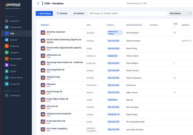Click the Nytt företag button
Image resolution: width=193 pixels, height=135 pixels.
pyautogui.click(x=44, y=14)
